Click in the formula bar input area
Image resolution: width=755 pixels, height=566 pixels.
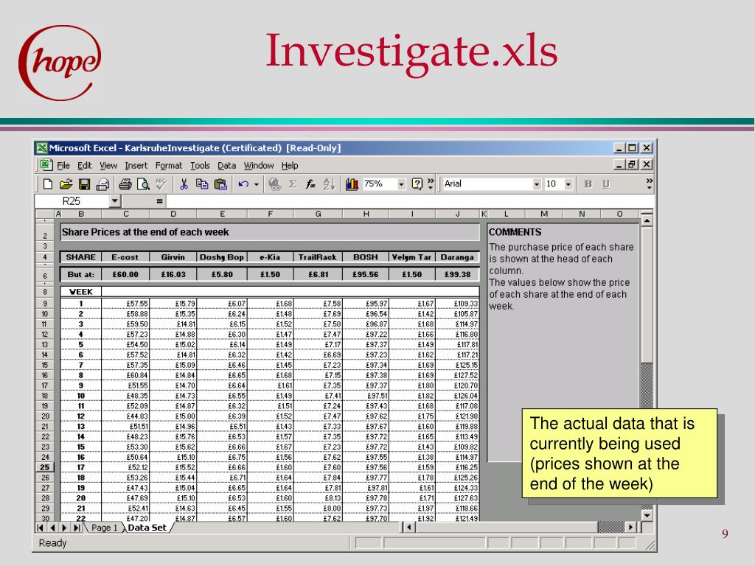point(410,201)
